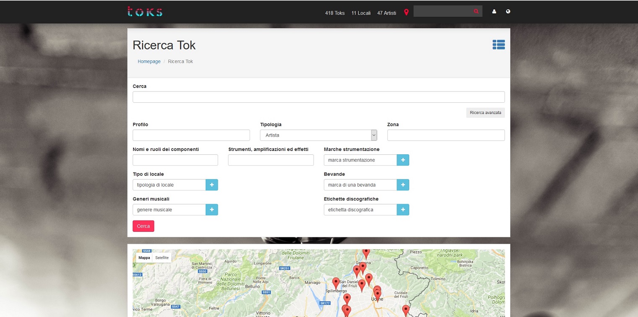Add etichetta discografica with plus button
Image resolution: width=638 pixels, height=317 pixels.
(x=403, y=210)
